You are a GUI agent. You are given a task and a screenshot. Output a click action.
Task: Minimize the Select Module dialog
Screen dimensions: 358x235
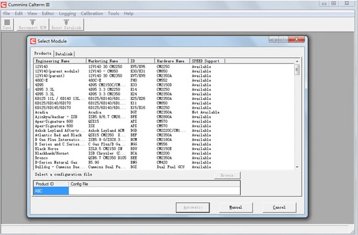(274, 40)
